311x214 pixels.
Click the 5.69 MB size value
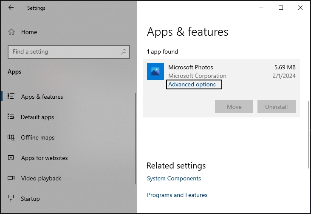click(x=285, y=67)
